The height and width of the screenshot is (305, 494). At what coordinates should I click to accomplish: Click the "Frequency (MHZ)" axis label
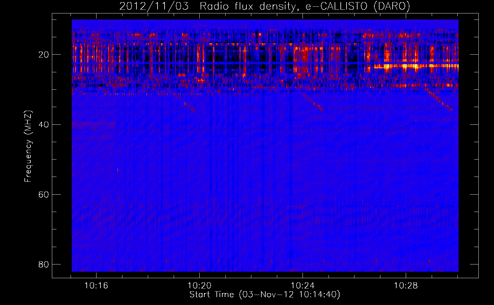coord(28,147)
